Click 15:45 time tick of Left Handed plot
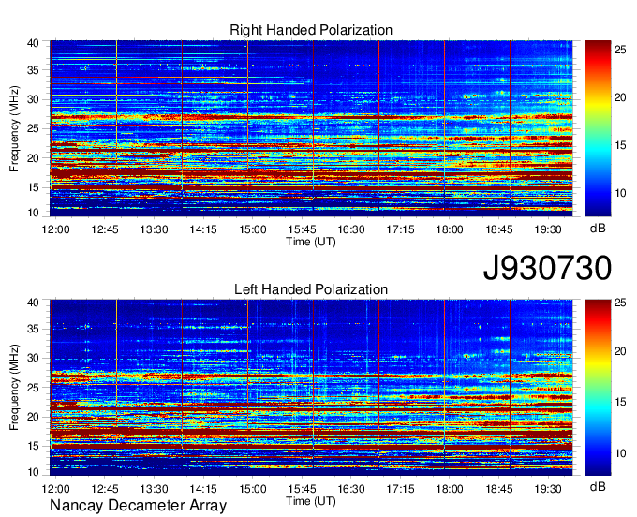637x517 pixels. coord(302,489)
